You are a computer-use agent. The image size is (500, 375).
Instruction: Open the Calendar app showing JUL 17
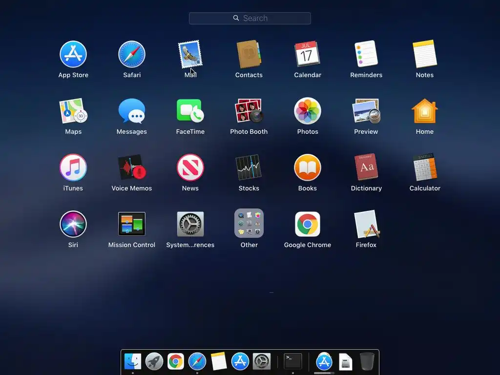pyautogui.click(x=308, y=54)
